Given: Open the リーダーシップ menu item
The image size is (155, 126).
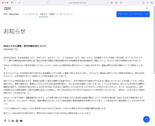Looking at the screenshot, I should [63, 14].
